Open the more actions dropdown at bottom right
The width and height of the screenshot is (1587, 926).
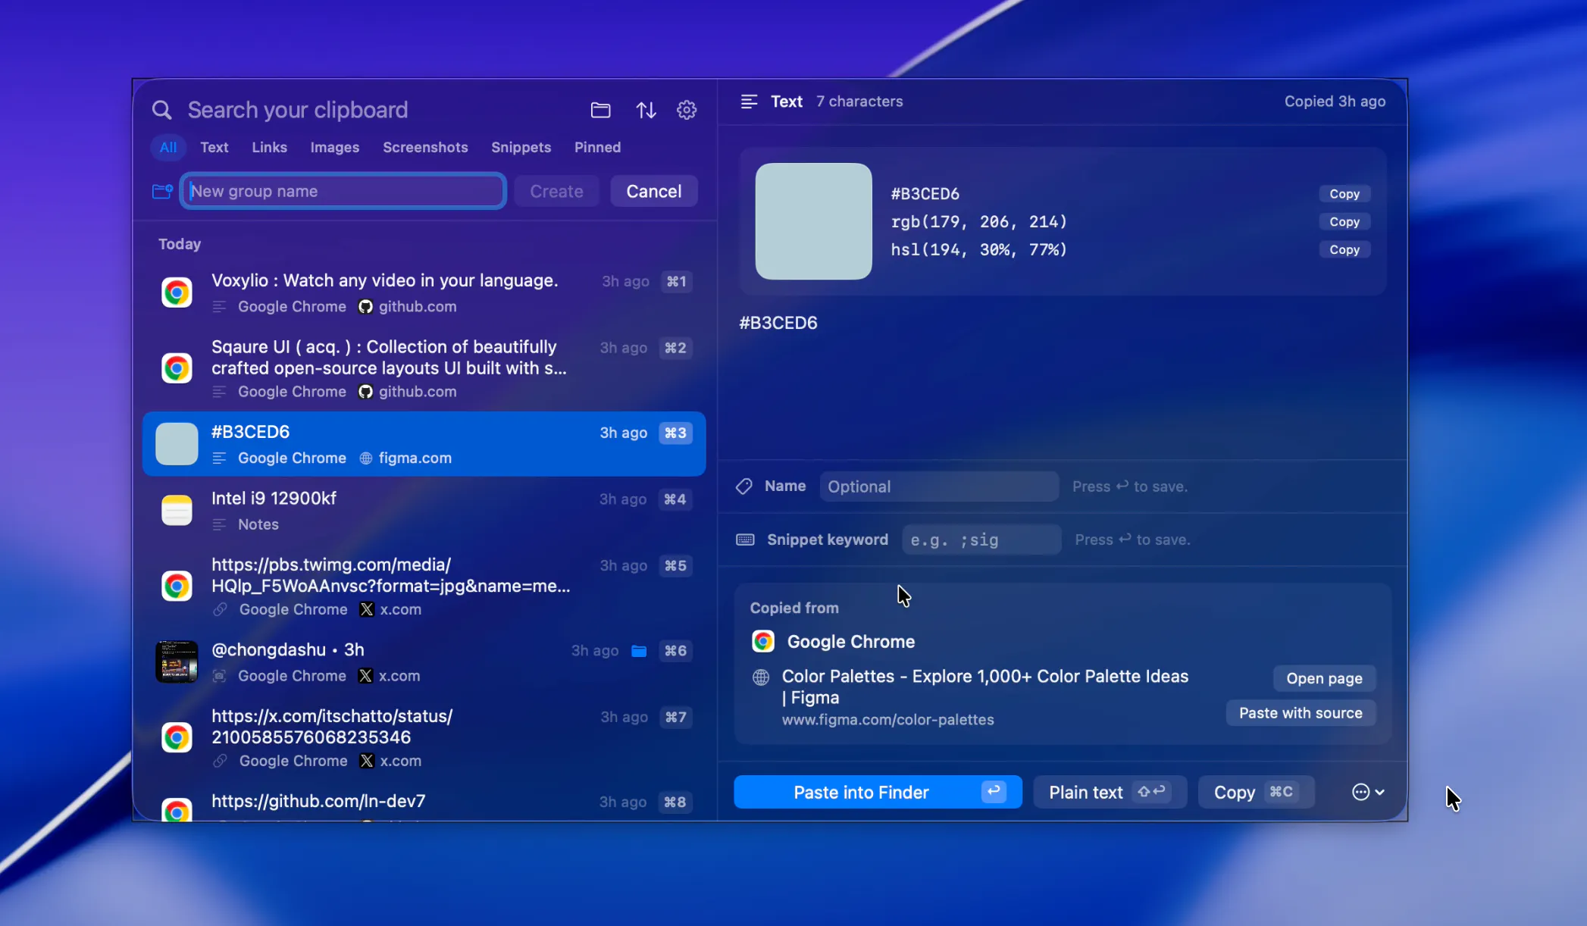tap(1368, 792)
